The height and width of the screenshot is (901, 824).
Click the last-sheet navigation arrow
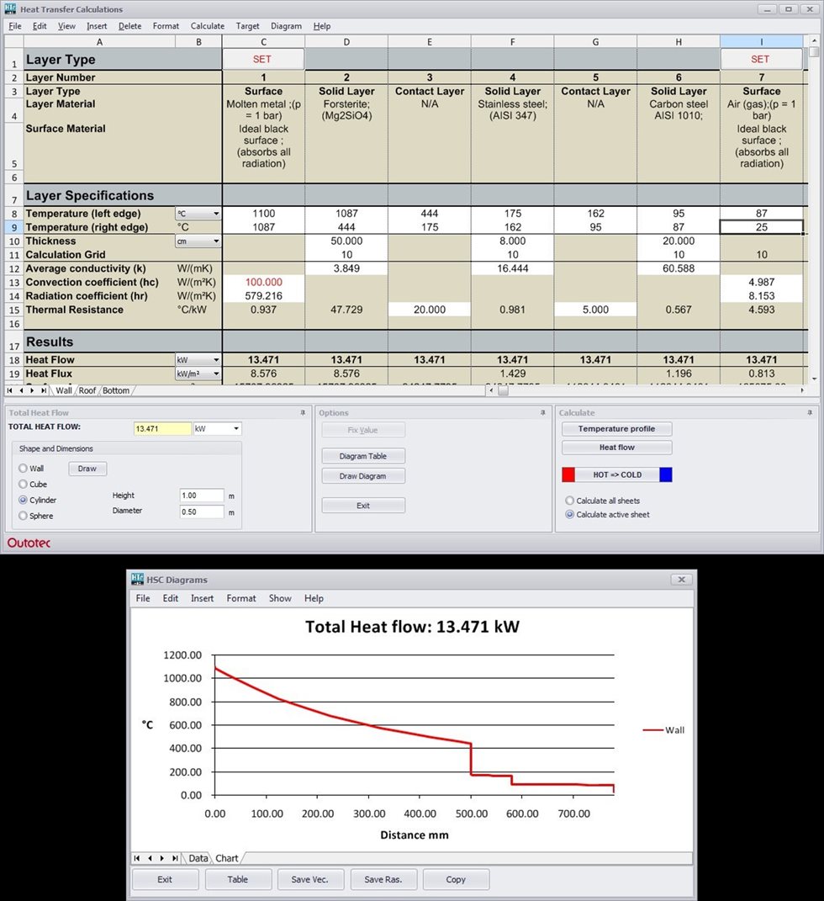[x=44, y=390]
